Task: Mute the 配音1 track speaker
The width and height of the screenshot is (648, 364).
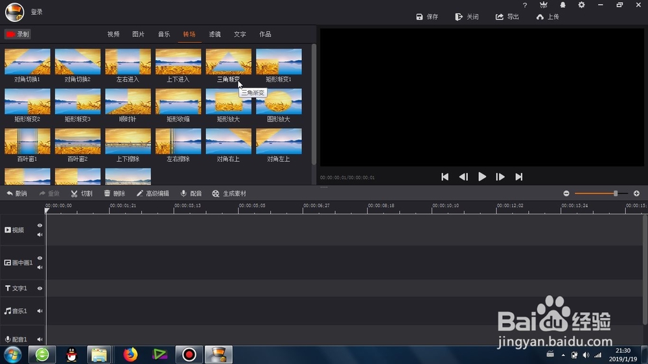Action: click(40, 339)
